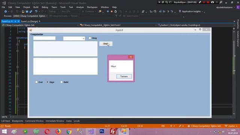Click the Open File folder icon
The width and height of the screenshot is (240, 135).
click(x=23, y=12)
